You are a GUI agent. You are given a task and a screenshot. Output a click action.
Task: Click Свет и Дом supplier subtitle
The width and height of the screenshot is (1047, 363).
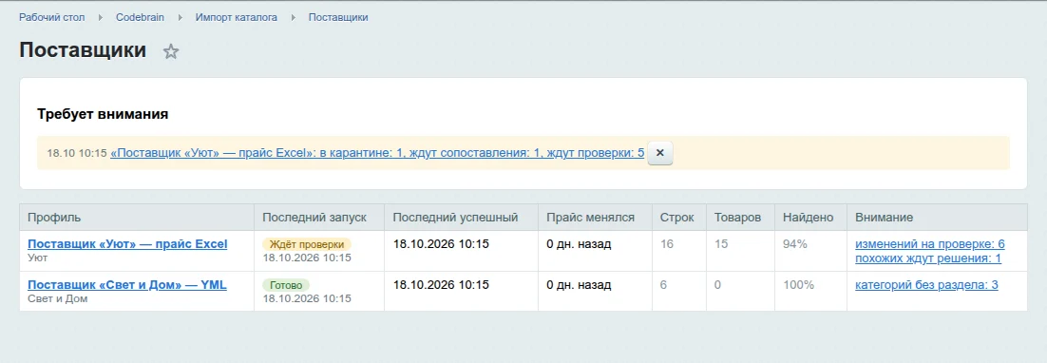pyautogui.click(x=57, y=298)
